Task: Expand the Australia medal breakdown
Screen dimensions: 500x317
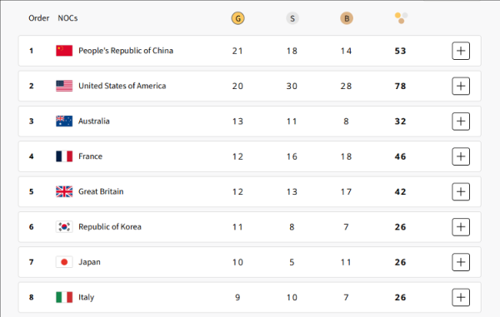Action: [x=461, y=121]
